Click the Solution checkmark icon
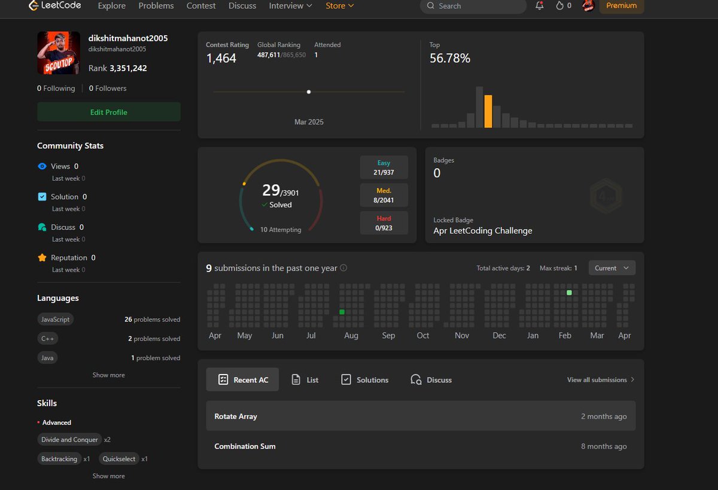 [x=42, y=197]
